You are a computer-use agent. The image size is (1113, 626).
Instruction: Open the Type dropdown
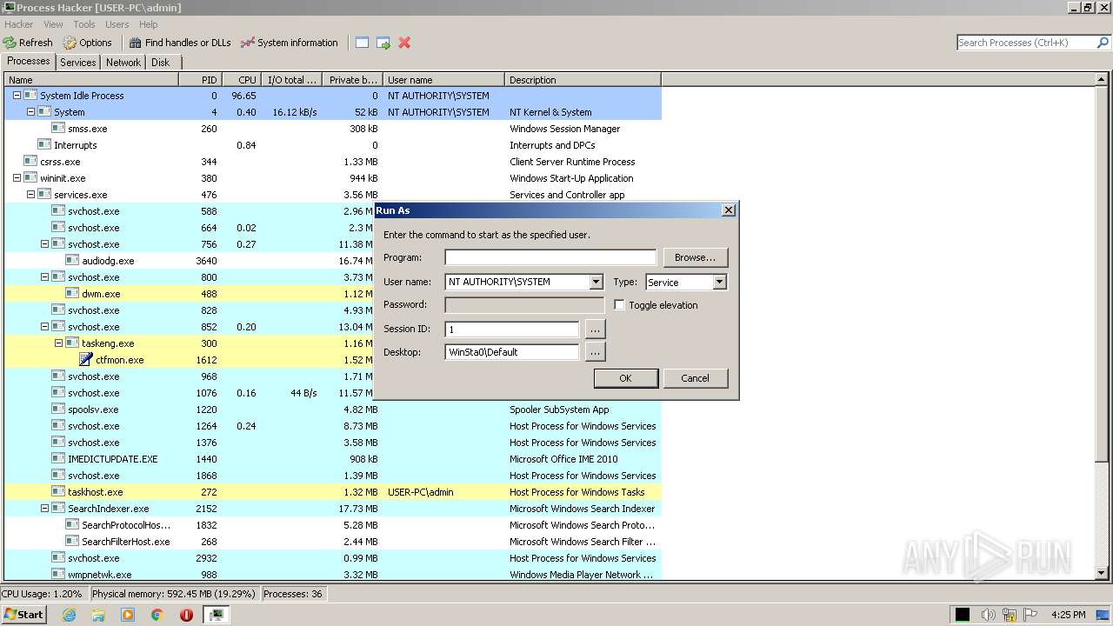point(719,282)
